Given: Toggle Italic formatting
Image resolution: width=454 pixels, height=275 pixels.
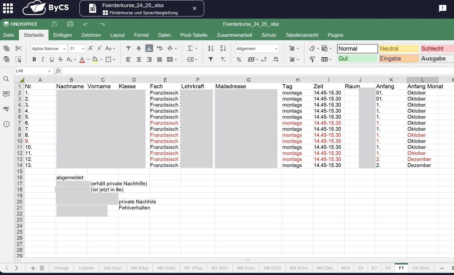Looking at the screenshot, I should click(43, 60).
